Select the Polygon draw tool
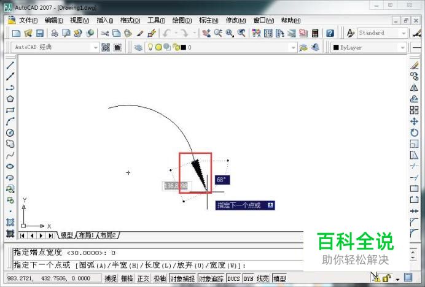The image size is (425, 287). tap(10, 99)
